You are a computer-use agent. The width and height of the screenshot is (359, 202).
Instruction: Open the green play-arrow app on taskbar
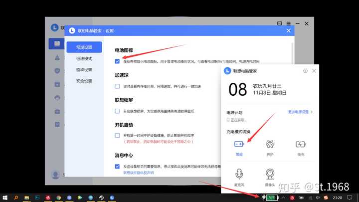80,198
